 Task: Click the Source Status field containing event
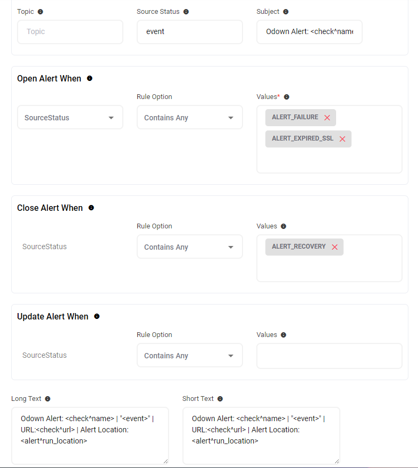click(190, 32)
